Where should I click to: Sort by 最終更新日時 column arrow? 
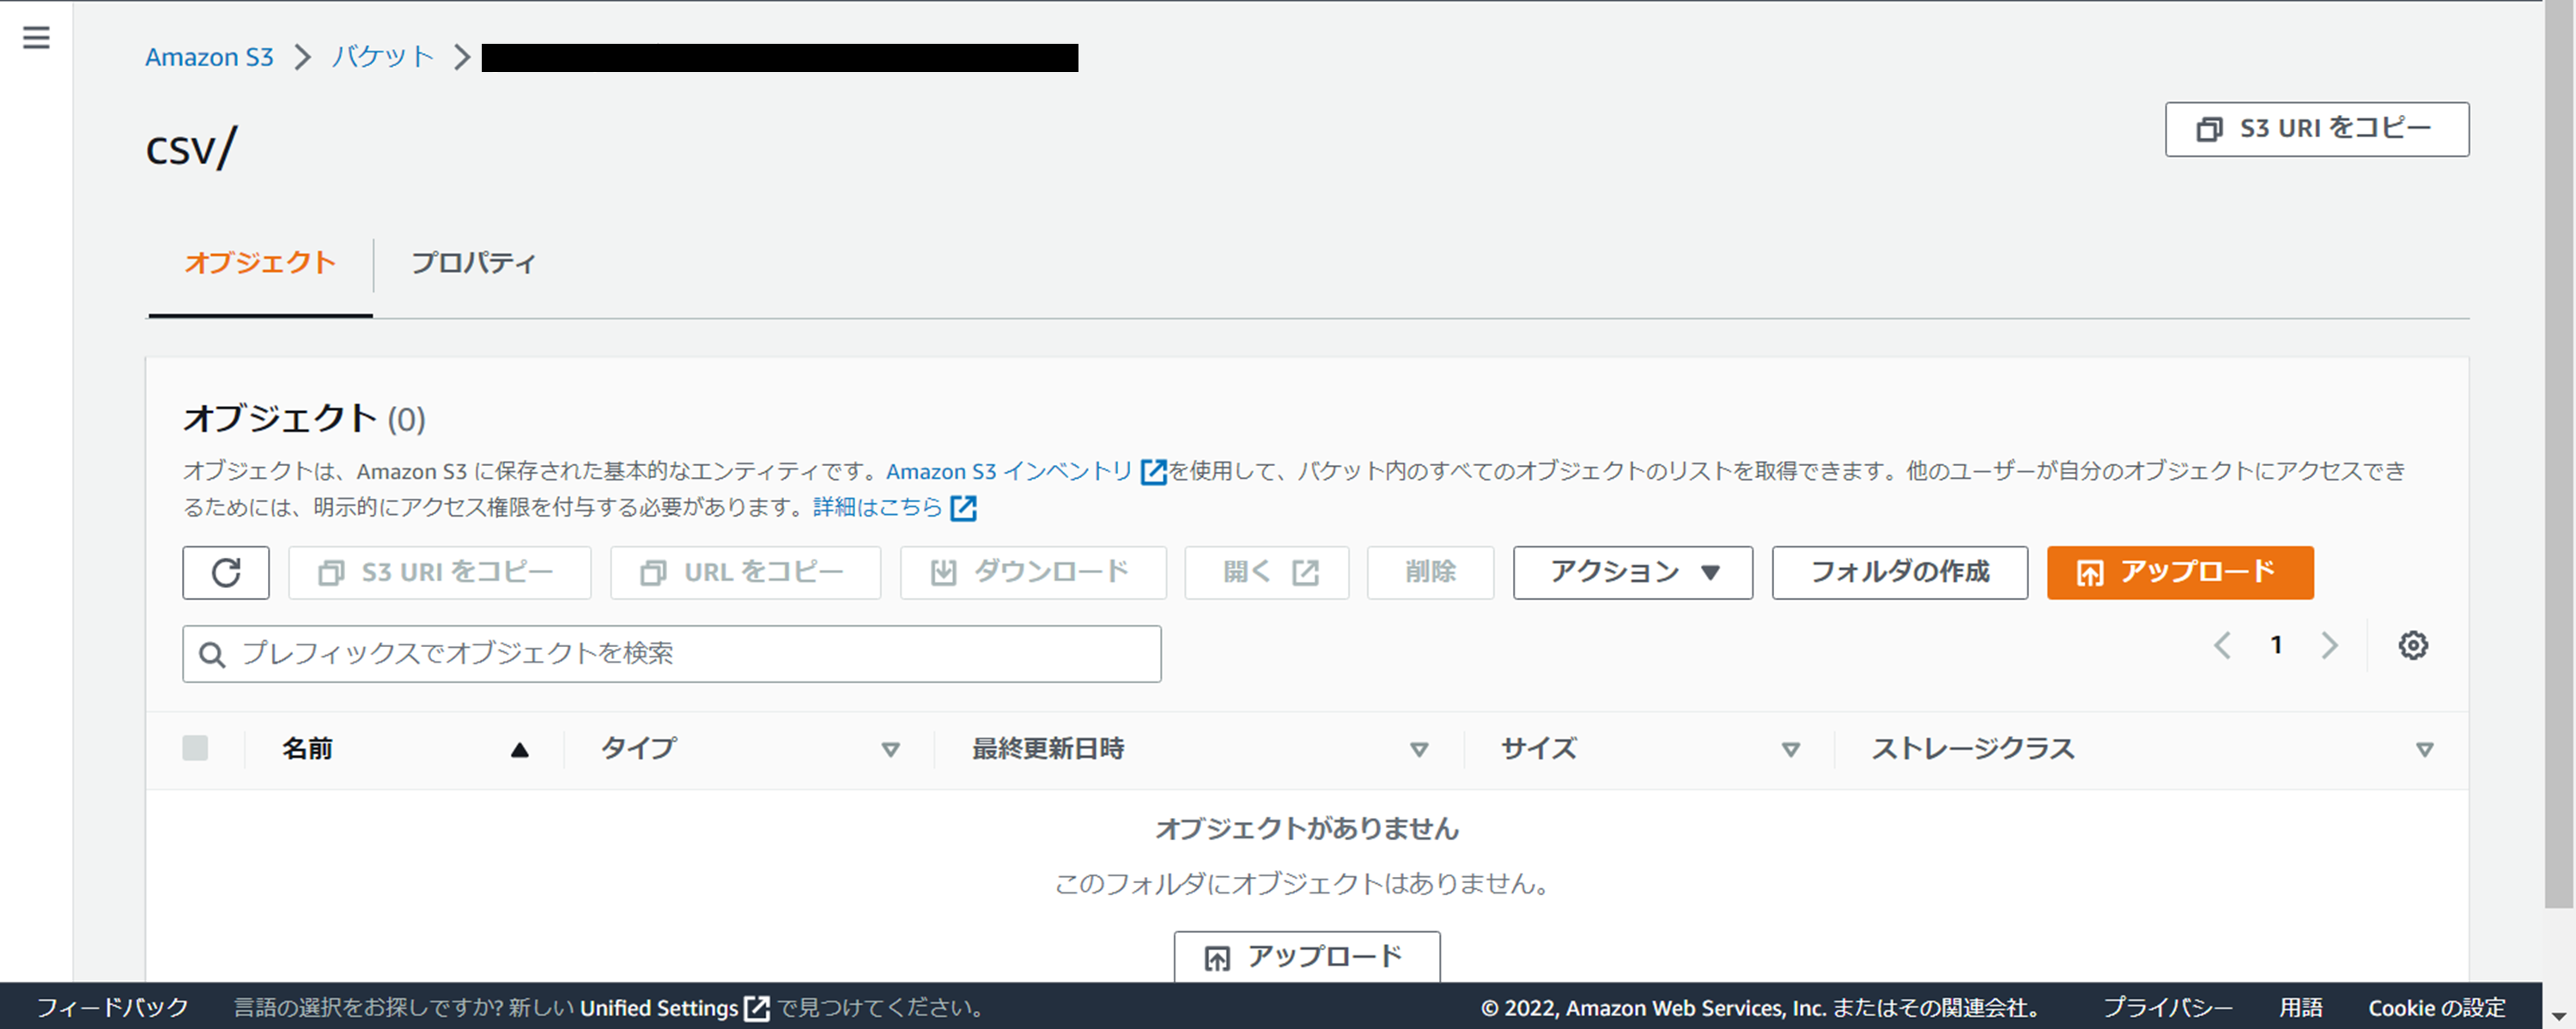[1418, 749]
